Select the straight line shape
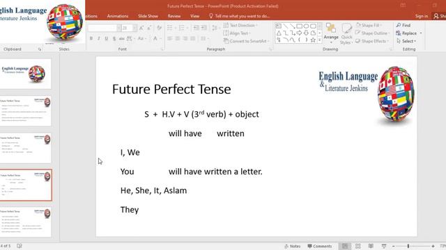 (x=286, y=26)
